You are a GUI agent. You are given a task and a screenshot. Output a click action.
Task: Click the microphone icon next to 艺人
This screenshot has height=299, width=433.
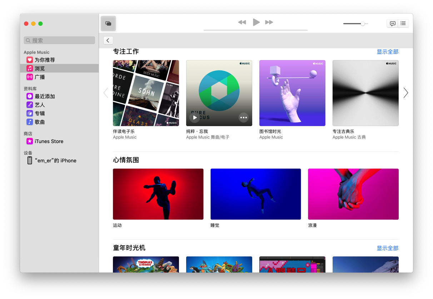[x=30, y=105]
